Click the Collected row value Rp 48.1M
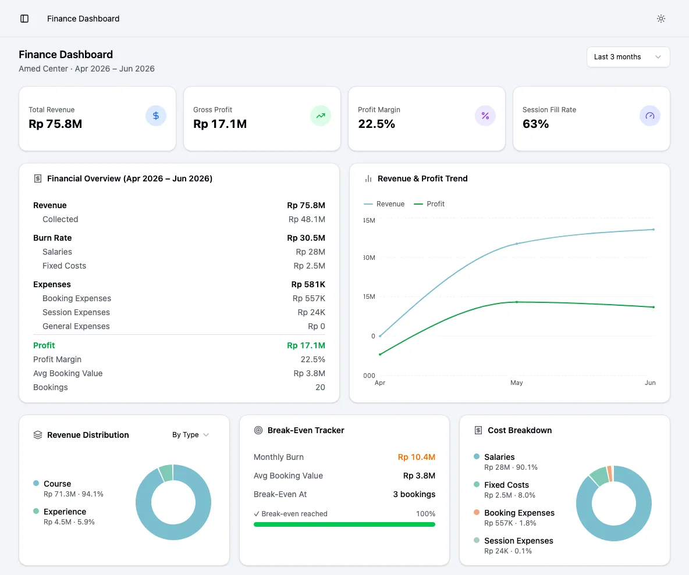 307,219
